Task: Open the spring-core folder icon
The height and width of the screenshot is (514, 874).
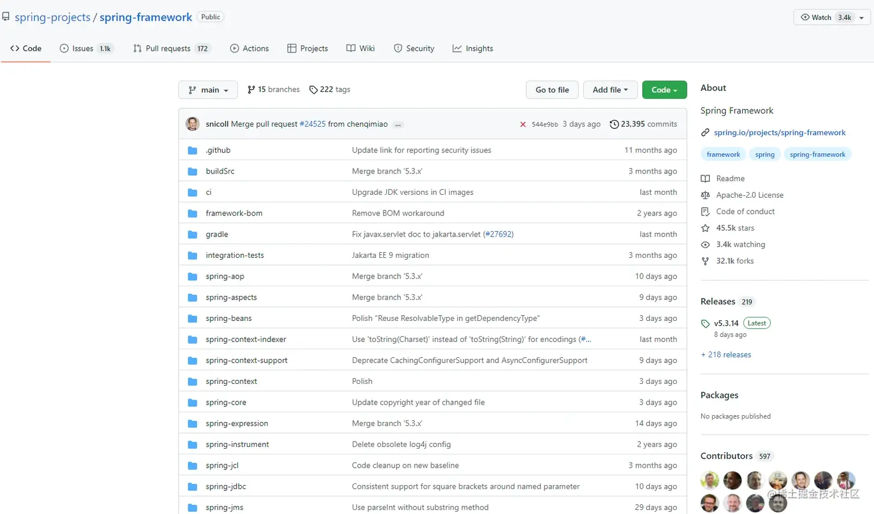Action: coord(192,402)
